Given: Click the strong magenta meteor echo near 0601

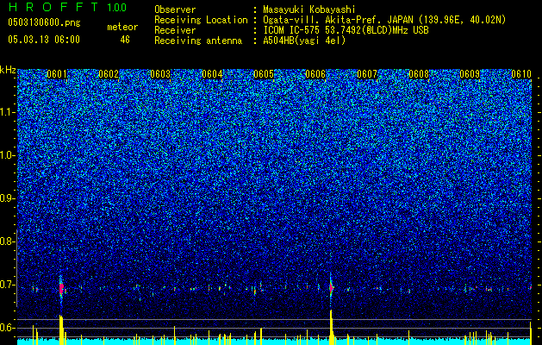Looking at the screenshot, I should (61, 288).
